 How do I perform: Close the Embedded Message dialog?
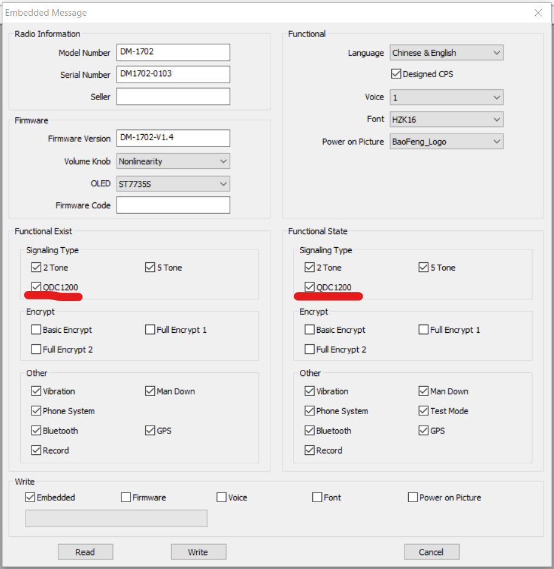coord(538,13)
